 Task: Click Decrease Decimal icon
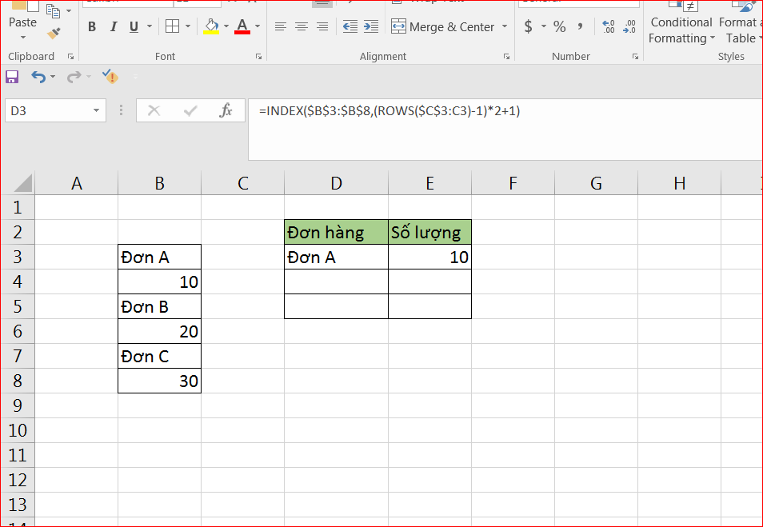629,26
